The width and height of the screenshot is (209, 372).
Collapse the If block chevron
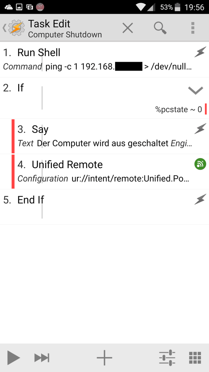196,90
